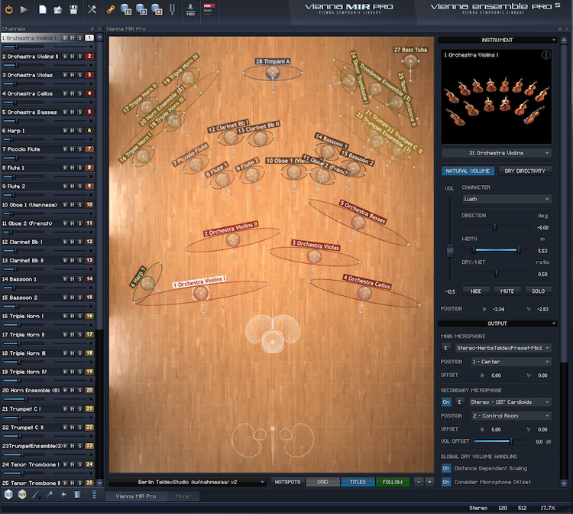
Task: Toggle Distance Dependent Scaling on/off
Action: coord(446,469)
